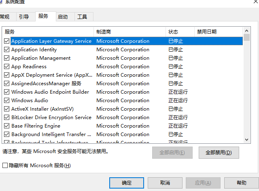Switch to the 工具 tab
259x191 pixels.
click(84, 17)
